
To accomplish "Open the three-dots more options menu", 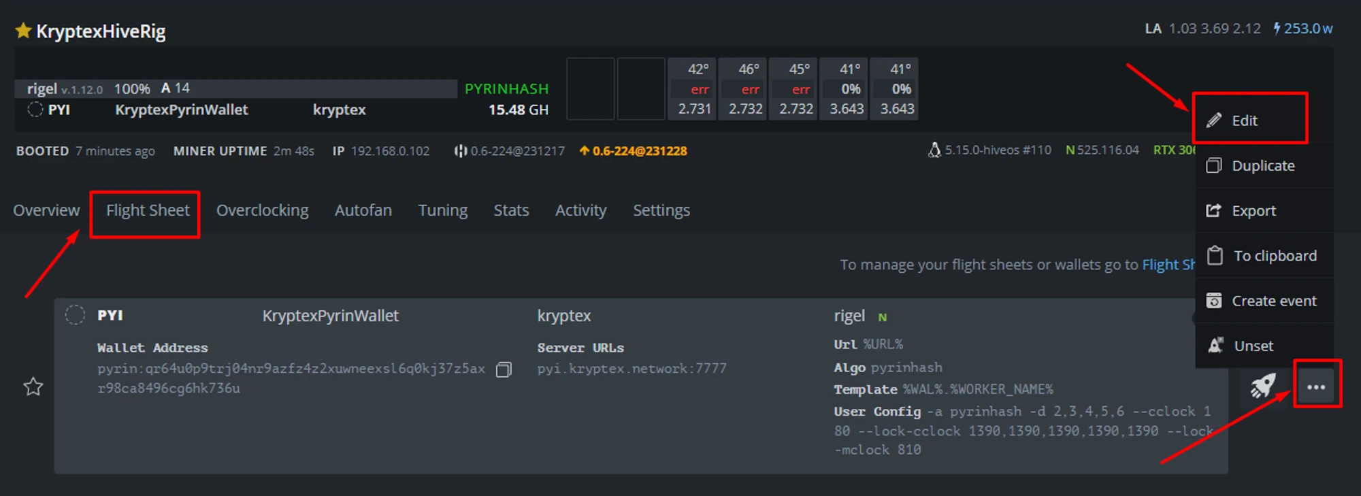I will click(1316, 386).
